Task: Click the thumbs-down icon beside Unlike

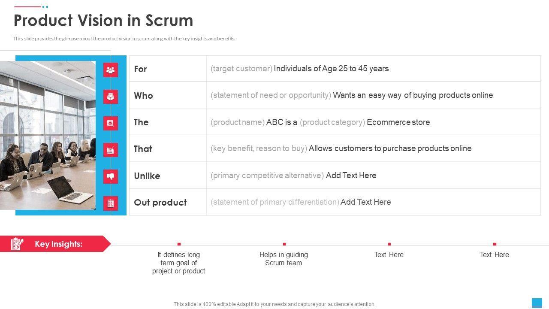Action: click(x=111, y=176)
